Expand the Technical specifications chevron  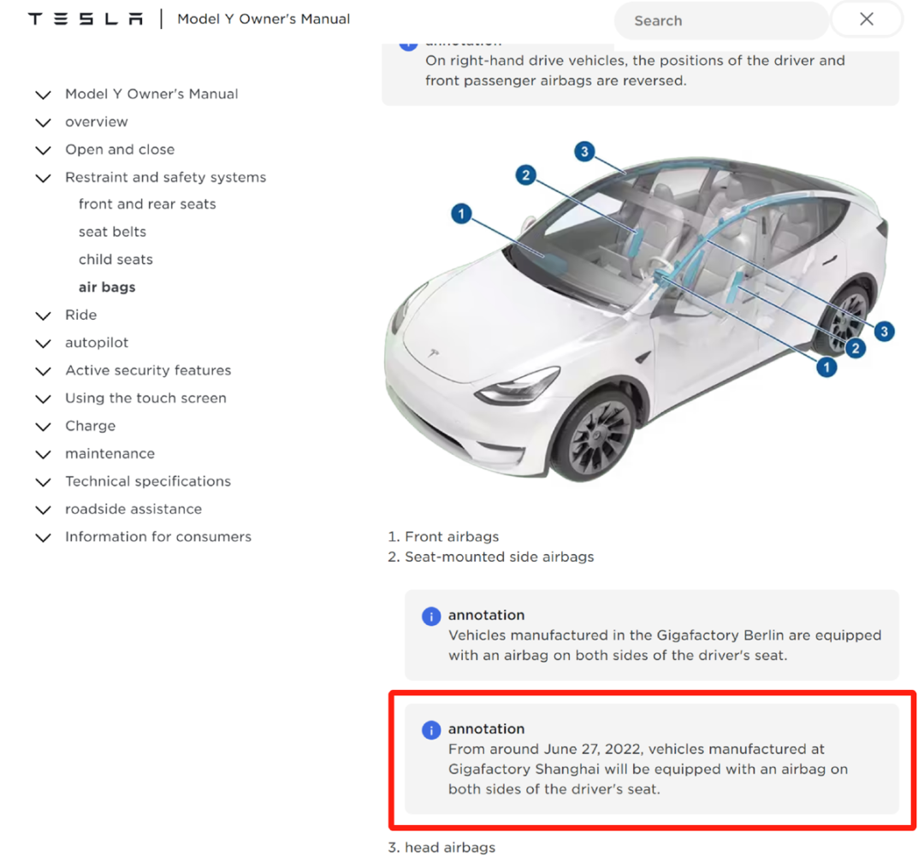point(43,481)
